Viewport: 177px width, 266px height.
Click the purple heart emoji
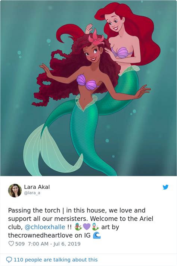point(87,227)
